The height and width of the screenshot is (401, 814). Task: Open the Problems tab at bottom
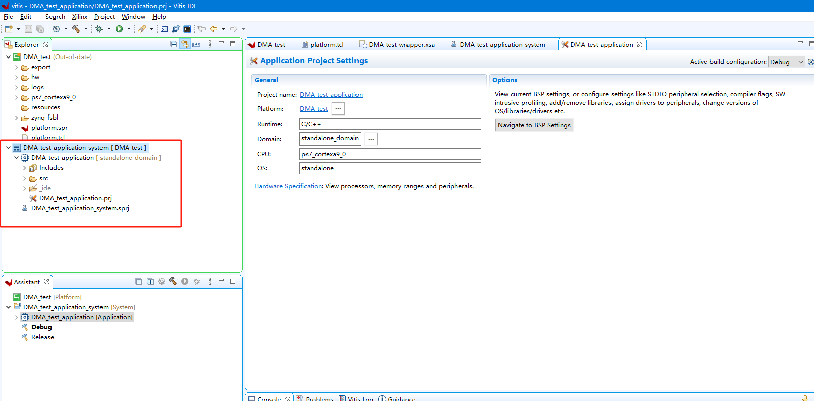(315, 399)
